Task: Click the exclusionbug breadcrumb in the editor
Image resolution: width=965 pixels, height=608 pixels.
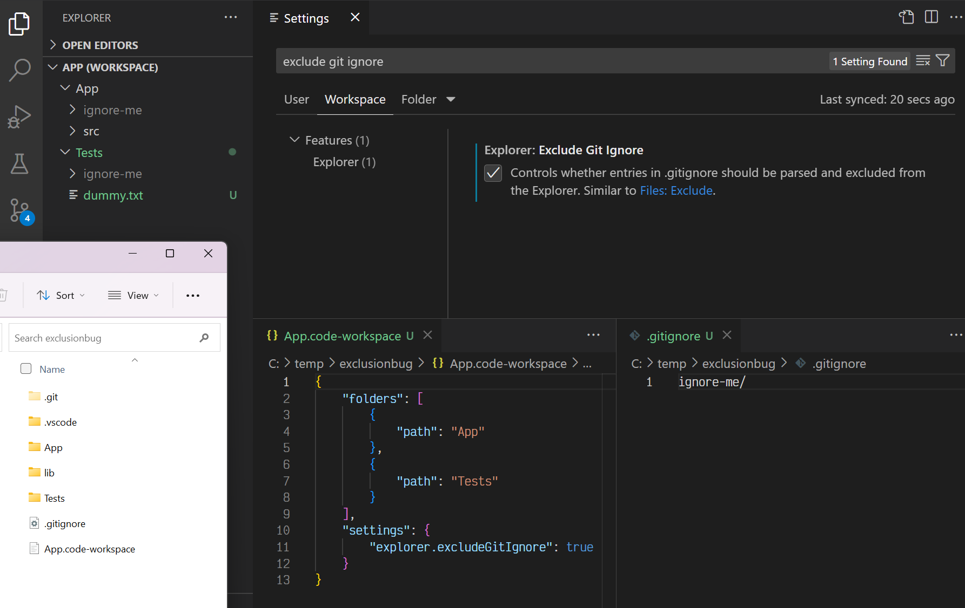Action: pos(376,363)
